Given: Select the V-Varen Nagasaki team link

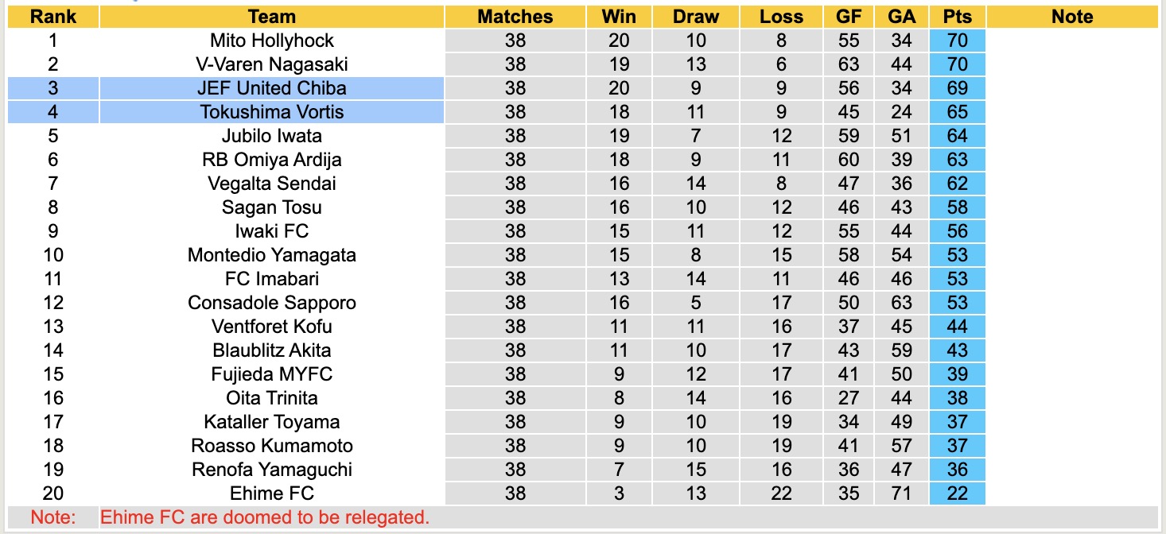Looking at the screenshot, I should 272,64.
